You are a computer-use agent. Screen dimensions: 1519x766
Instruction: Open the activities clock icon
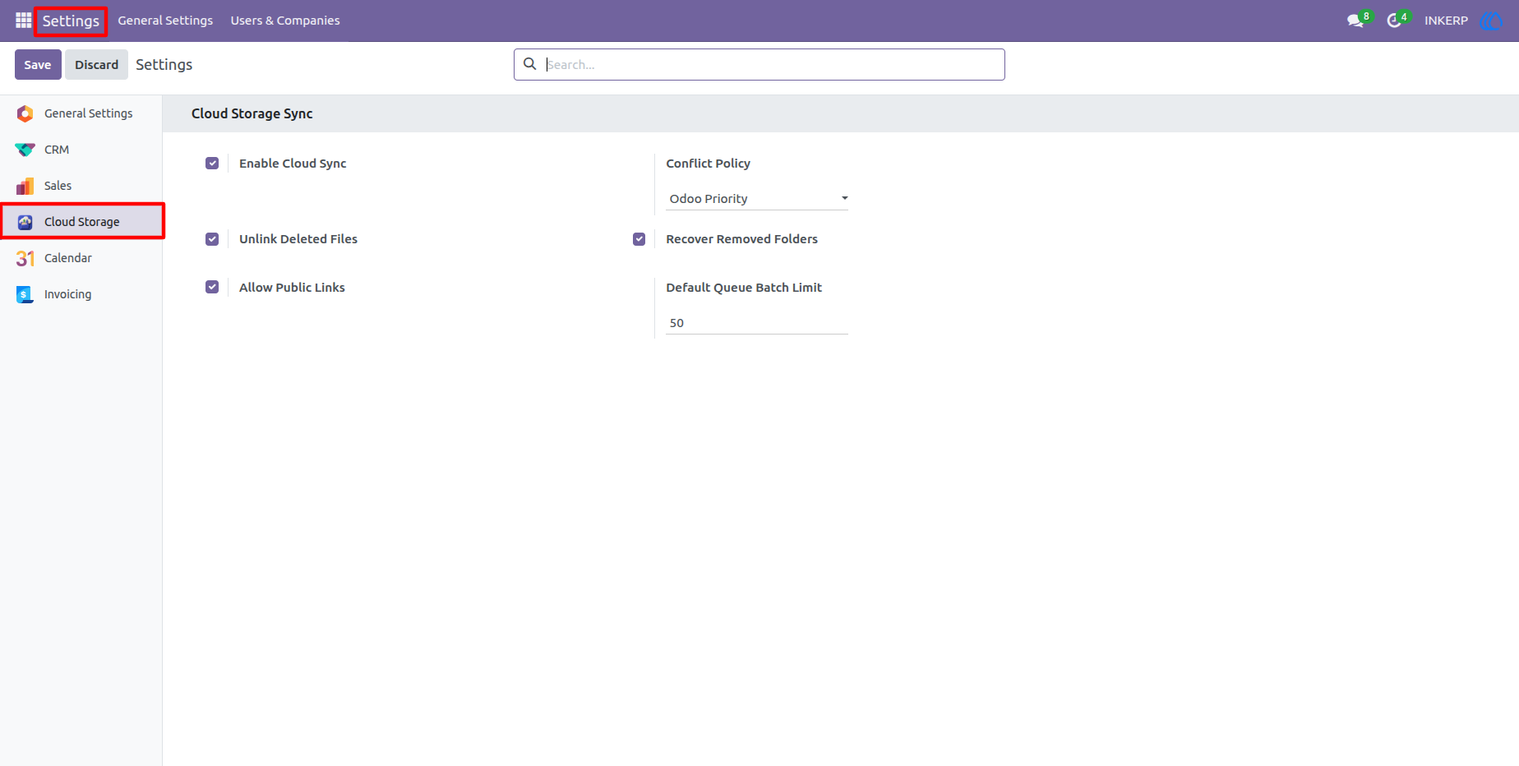click(1394, 21)
